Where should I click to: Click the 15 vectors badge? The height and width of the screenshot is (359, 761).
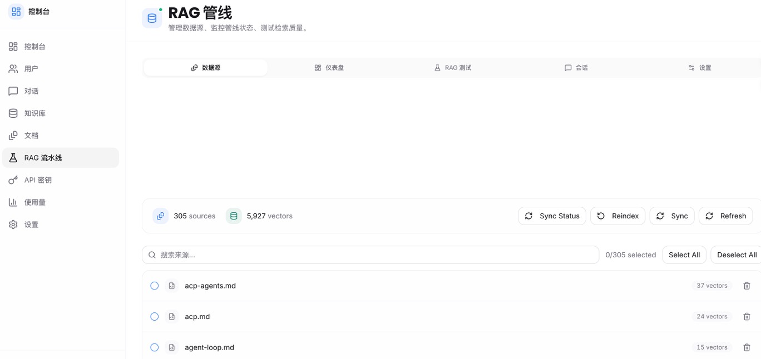coord(712,347)
